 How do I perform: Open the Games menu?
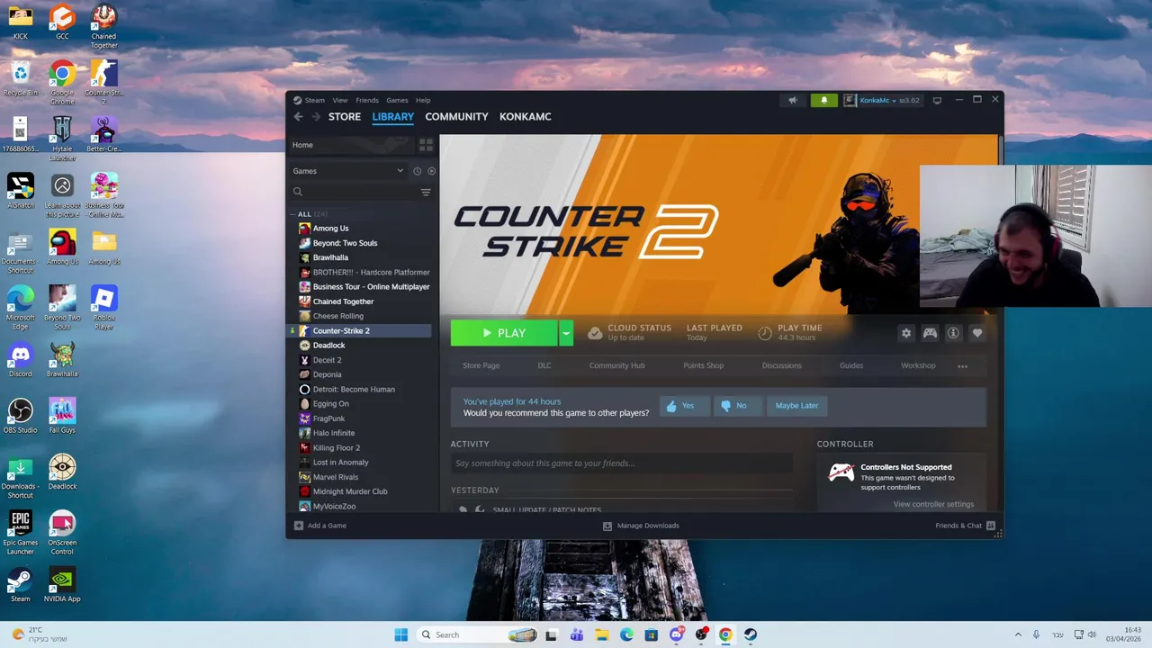tap(397, 100)
